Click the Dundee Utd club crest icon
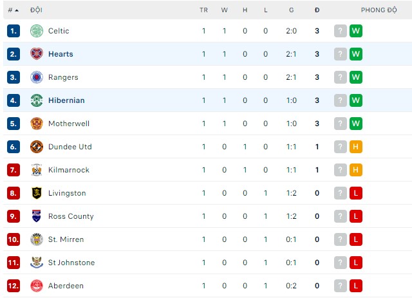This screenshot has height=298, width=412. pos(36,147)
